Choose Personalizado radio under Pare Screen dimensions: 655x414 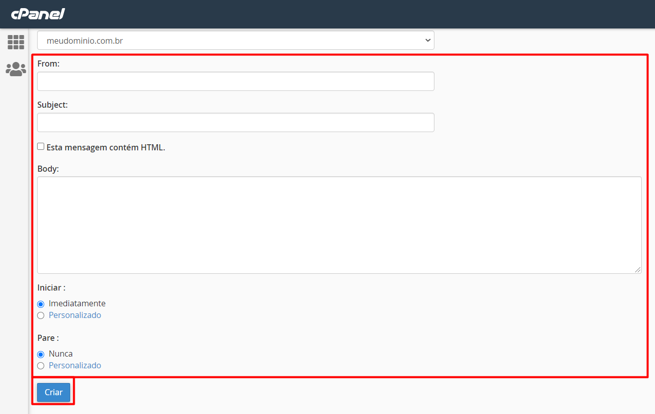[x=41, y=366]
